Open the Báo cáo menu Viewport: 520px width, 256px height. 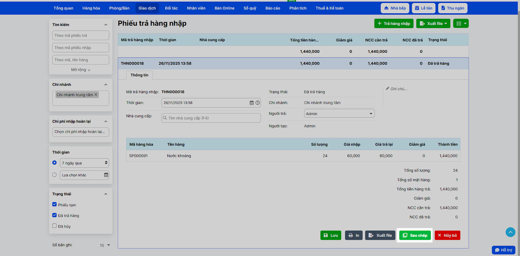point(273,8)
